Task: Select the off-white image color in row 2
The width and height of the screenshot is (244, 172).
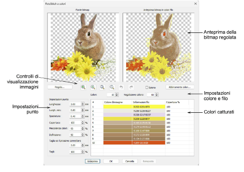Action: pos(118,111)
